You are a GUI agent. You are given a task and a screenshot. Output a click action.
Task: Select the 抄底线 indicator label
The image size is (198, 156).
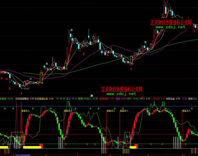click(x=3, y=99)
